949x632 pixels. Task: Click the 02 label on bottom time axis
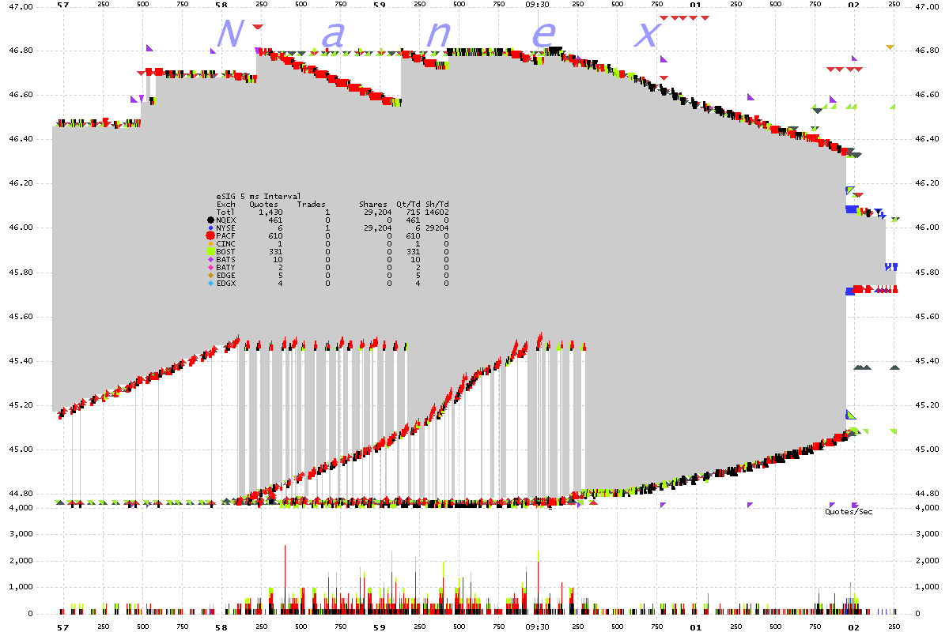(854, 626)
